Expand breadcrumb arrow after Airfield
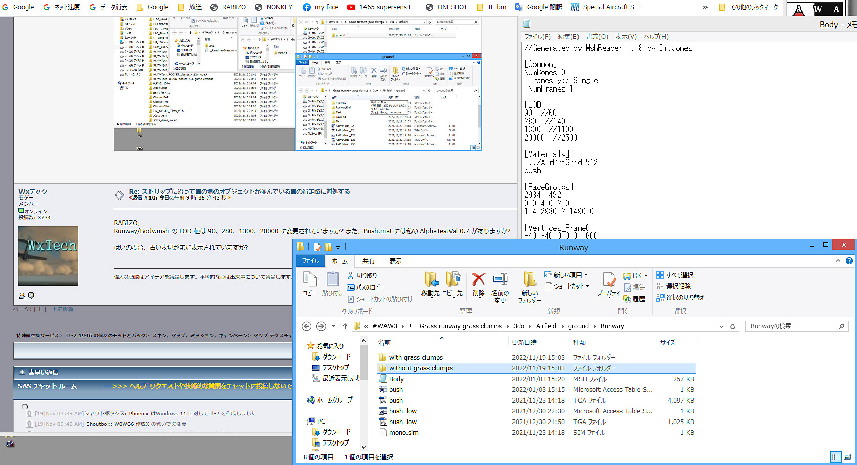 tap(562, 326)
